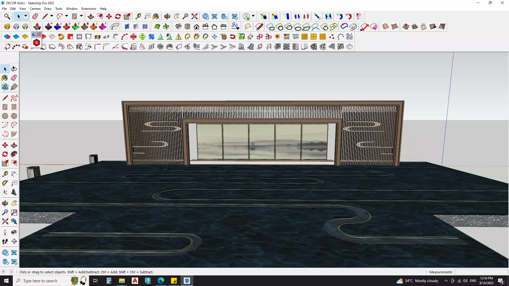Pick the Orbit tool in the left toolbox
The image size is (509, 286).
point(5,203)
